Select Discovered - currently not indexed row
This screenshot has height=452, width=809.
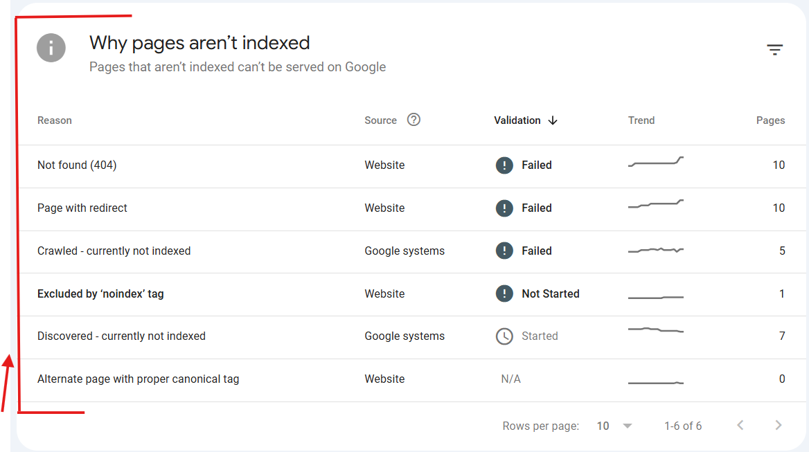coord(121,336)
